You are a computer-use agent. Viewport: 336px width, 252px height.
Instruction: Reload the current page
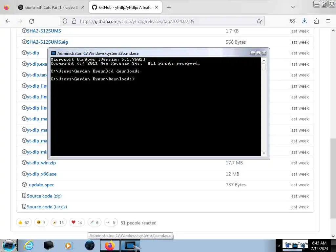click(31, 21)
